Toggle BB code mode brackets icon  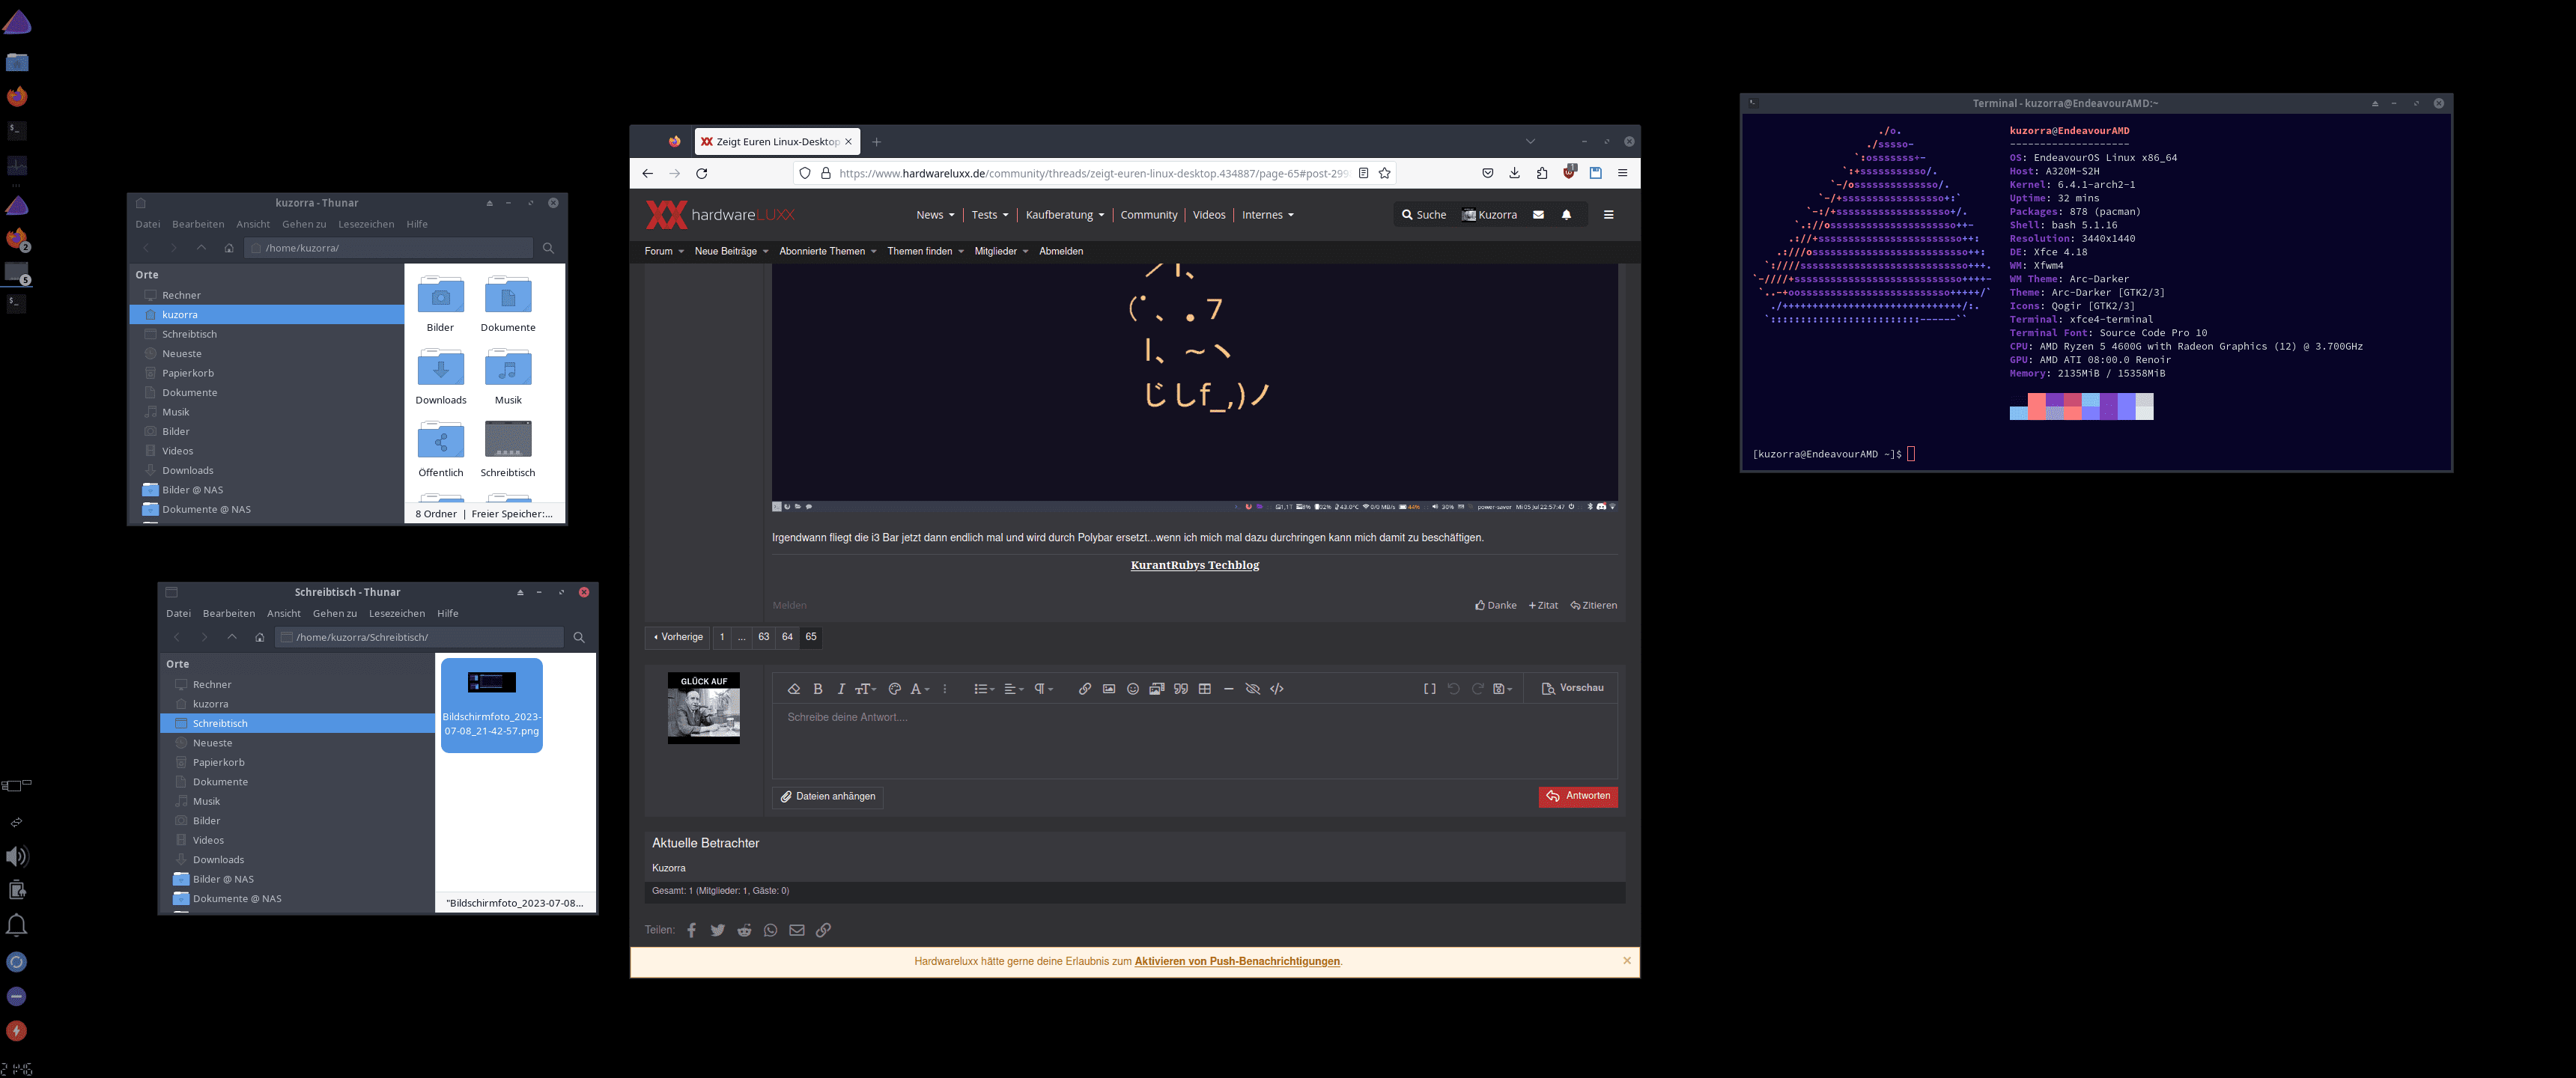click(1430, 689)
